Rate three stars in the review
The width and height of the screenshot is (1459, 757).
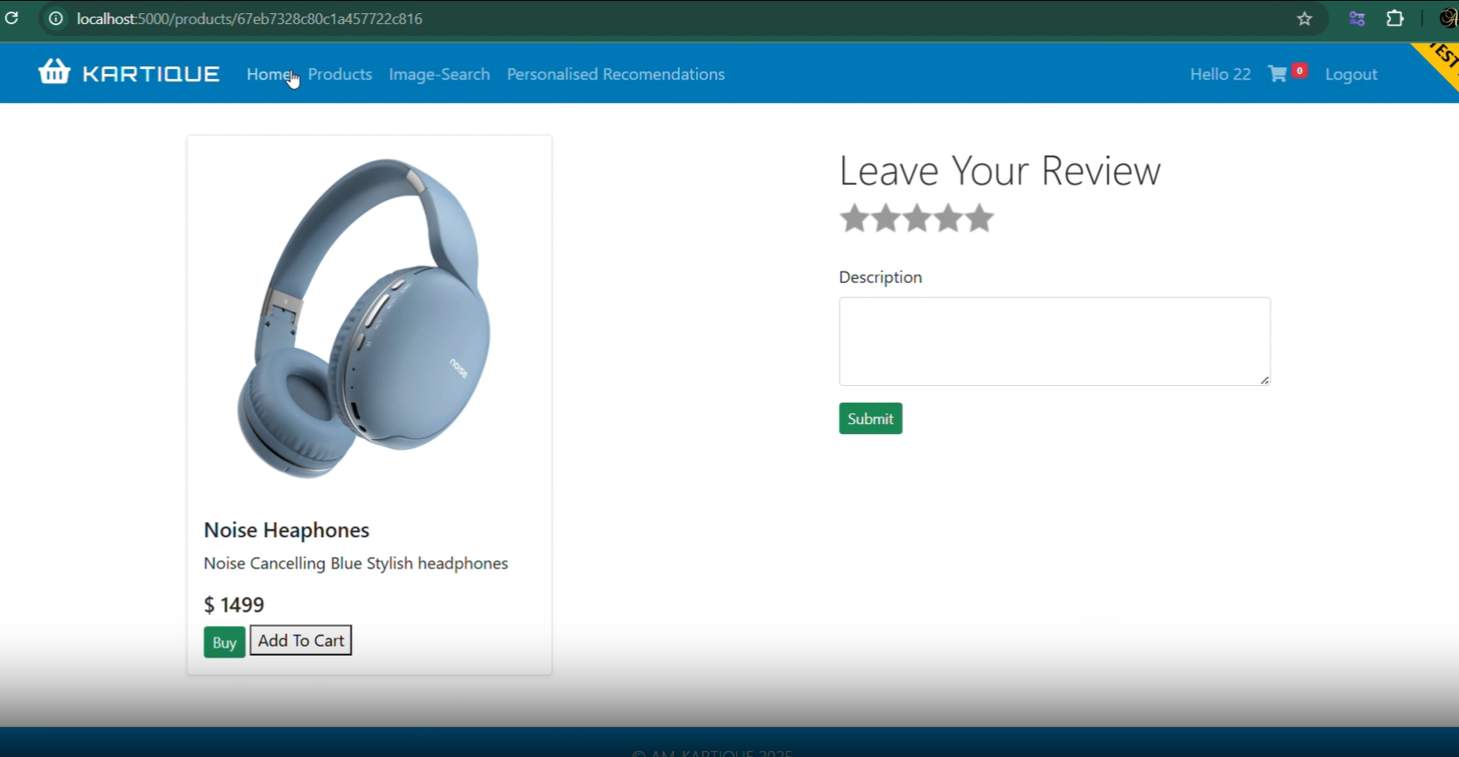coord(917,218)
